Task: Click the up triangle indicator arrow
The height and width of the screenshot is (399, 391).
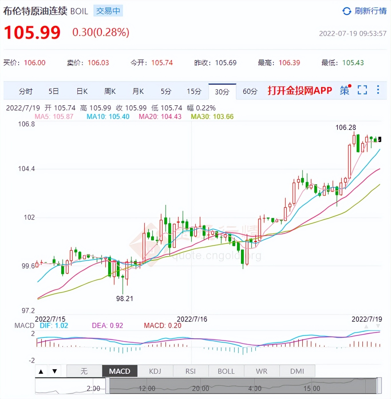Action: (x=41, y=371)
